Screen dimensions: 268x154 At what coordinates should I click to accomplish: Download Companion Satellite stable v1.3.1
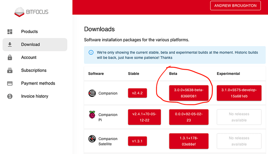(x=137, y=141)
